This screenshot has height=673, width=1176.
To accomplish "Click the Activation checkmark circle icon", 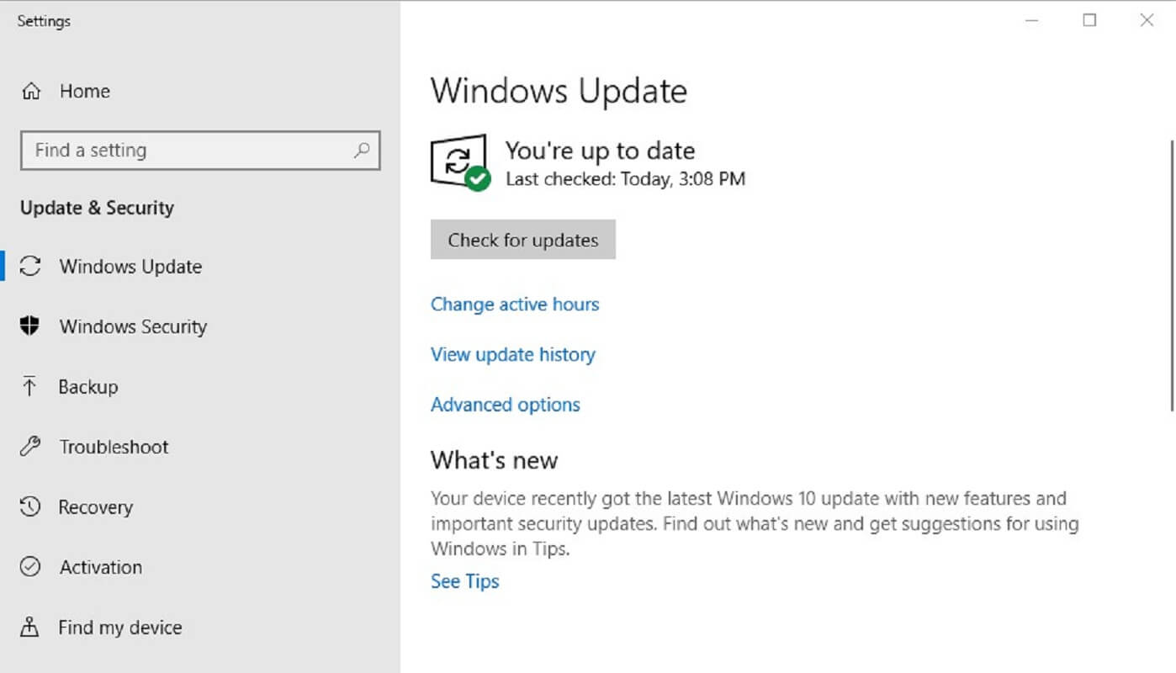I will (x=30, y=567).
